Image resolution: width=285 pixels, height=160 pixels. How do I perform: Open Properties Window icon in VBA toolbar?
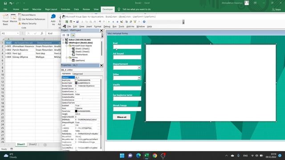click(x=130, y=22)
